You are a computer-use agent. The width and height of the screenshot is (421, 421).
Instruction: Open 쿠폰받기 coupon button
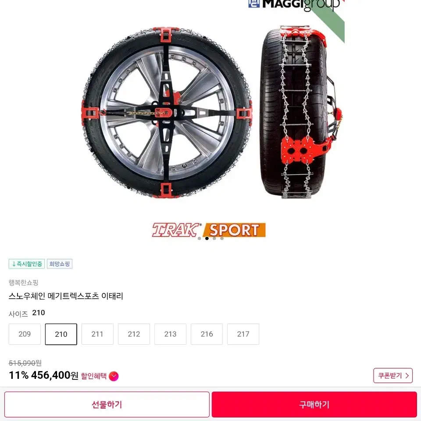point(393,375)
